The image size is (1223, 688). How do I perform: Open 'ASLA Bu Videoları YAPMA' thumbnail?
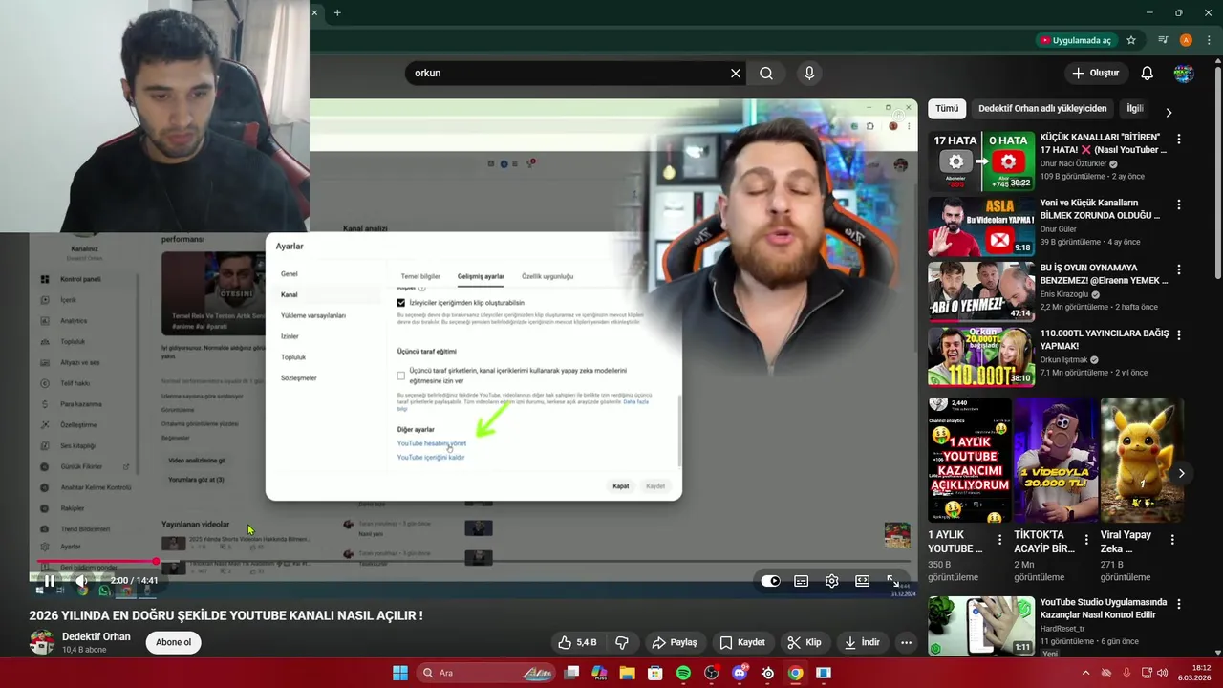[x=980, y=226]
